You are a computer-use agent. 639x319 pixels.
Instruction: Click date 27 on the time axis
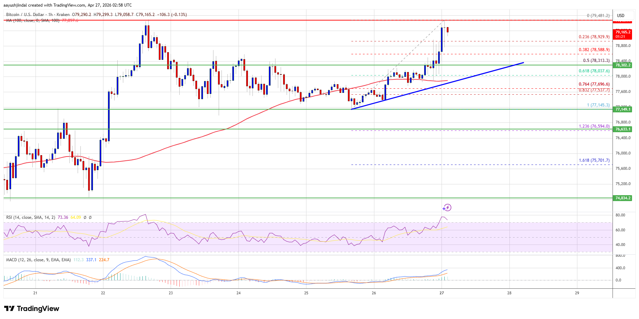442,293
